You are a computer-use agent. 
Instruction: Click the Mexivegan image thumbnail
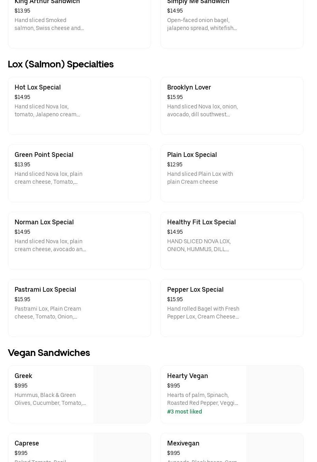[x=274, y=448]
